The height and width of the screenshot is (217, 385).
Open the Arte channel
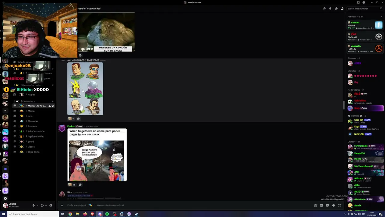click(x=34, y=116)
